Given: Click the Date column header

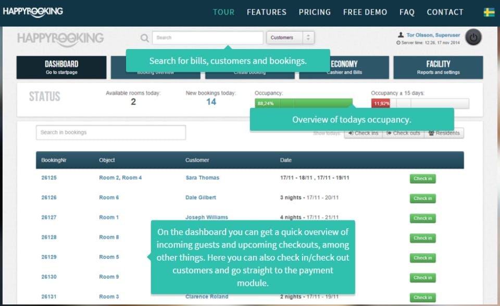Looking at the screenshot, I should point(286,160).
